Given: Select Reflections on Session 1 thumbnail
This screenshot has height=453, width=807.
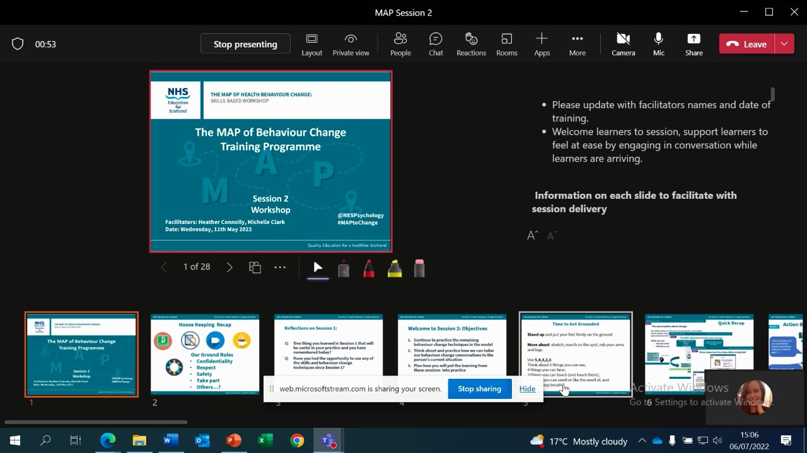Looking at the screenshot, I should click(328, 354).
